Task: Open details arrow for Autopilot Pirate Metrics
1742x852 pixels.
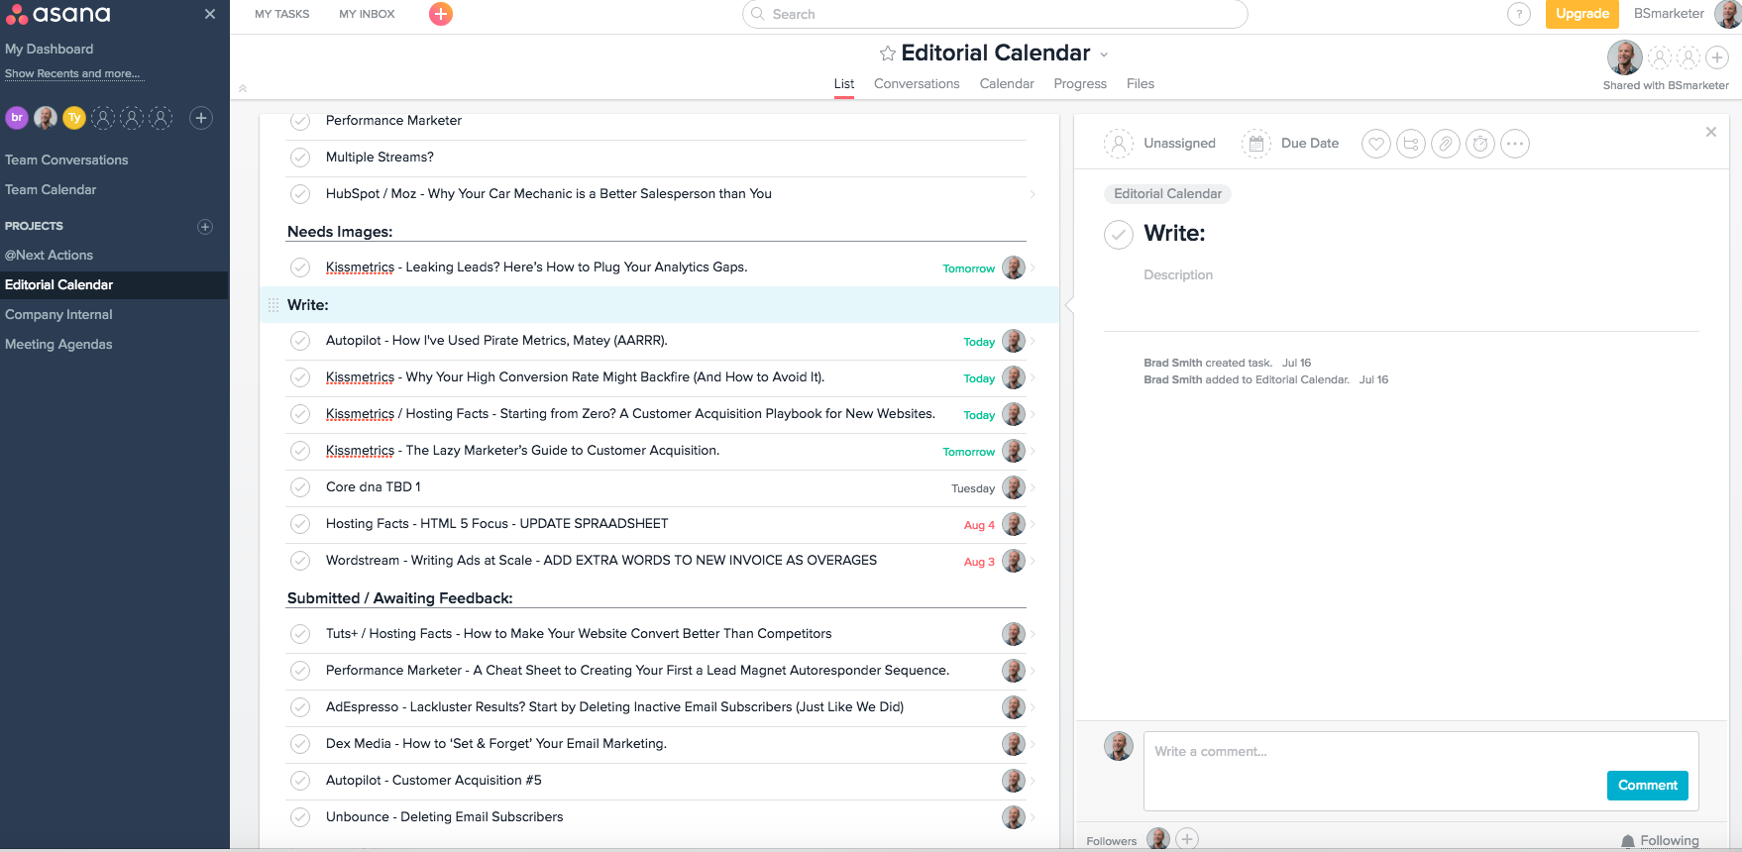Action: [1033, 341]
